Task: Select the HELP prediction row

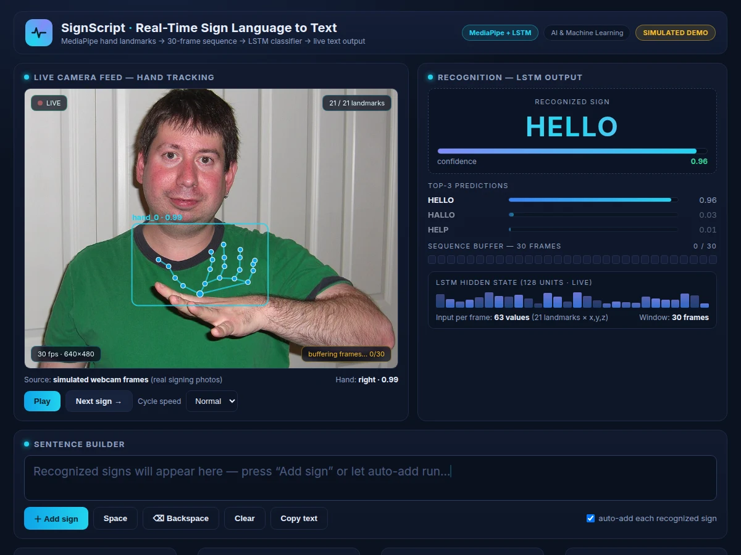Action: point(572,229)
